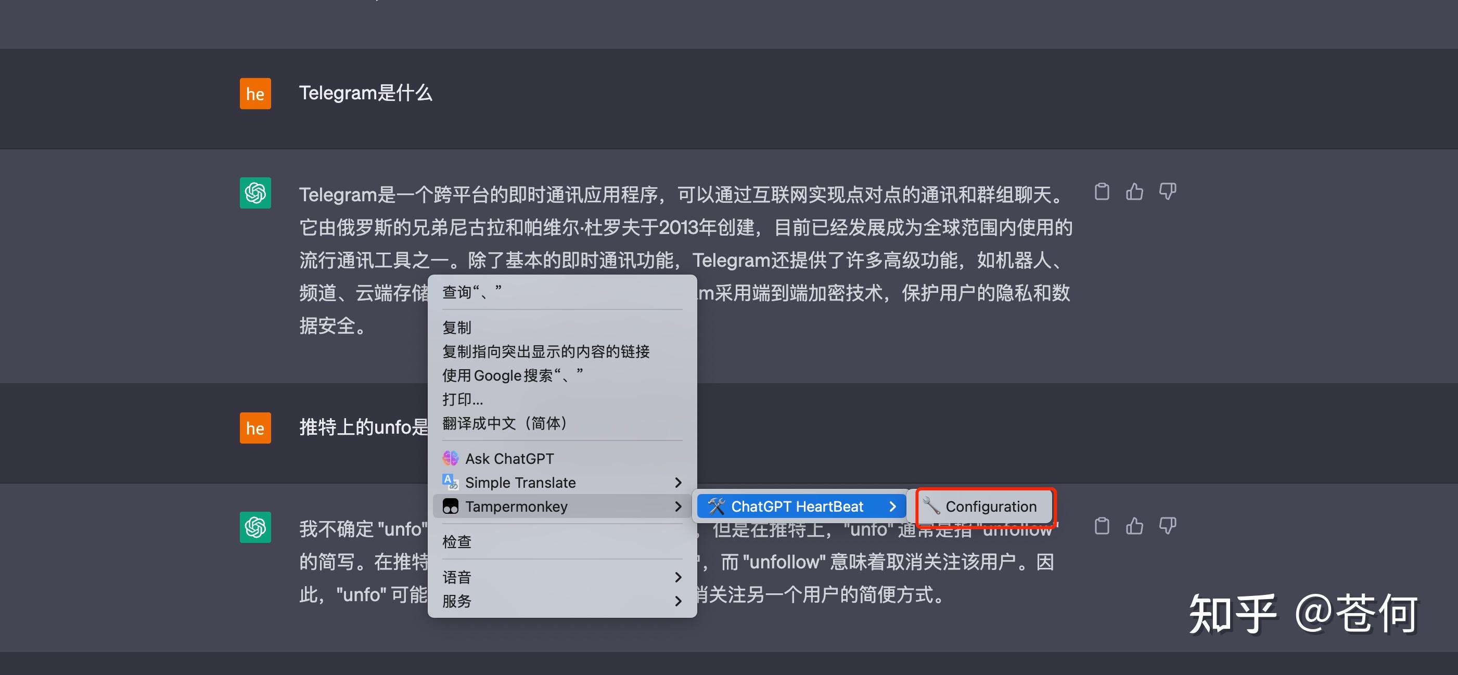This screenshot has height=675, width=1458.
Task: Click answer line starting '它由俄罗斯的兄弟'
Action: (685, 227)
